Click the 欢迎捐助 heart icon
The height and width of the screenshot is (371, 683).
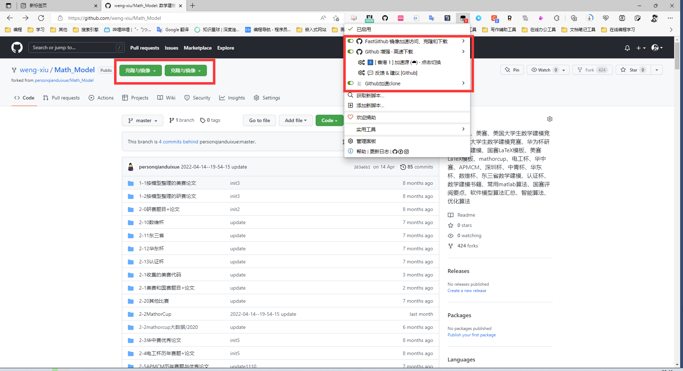pos(350,117)
